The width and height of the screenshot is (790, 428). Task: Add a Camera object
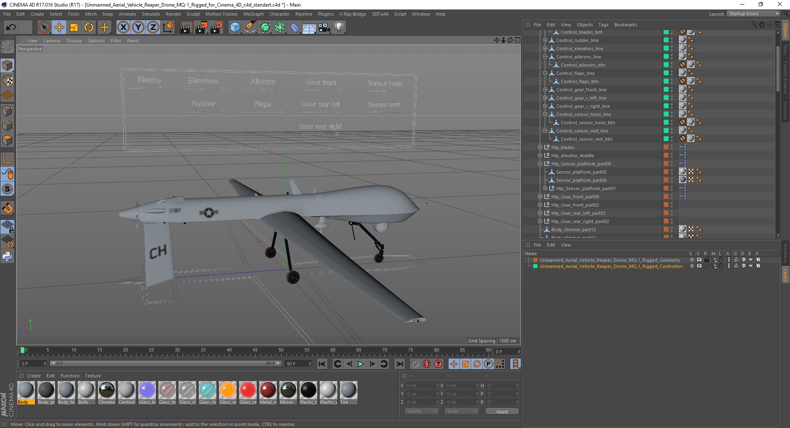324,28
